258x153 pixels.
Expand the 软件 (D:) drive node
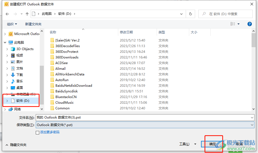7,101
